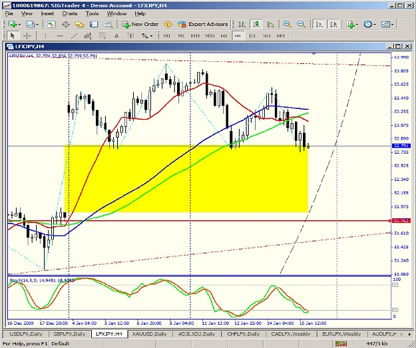Toggle the Expert Advisors button
The image size is (416, 348).
click(x=203, y=25)
